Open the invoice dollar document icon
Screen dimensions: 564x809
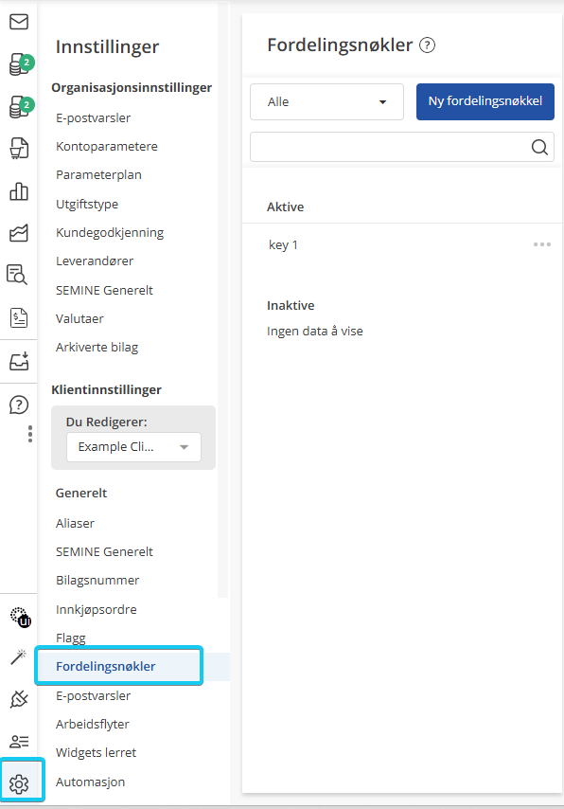pyautogui.click(x=19, y=318)
